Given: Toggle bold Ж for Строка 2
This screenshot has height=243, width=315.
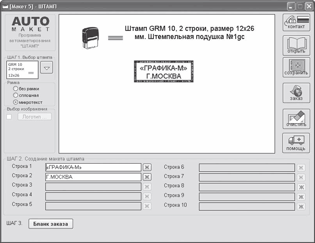Looking at the screenshot, I should 147,177.
